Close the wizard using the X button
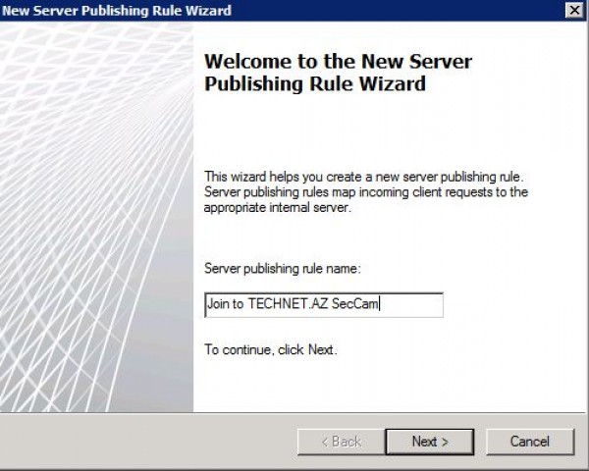This screenshot has width=589, height=471. coord(574,10)
